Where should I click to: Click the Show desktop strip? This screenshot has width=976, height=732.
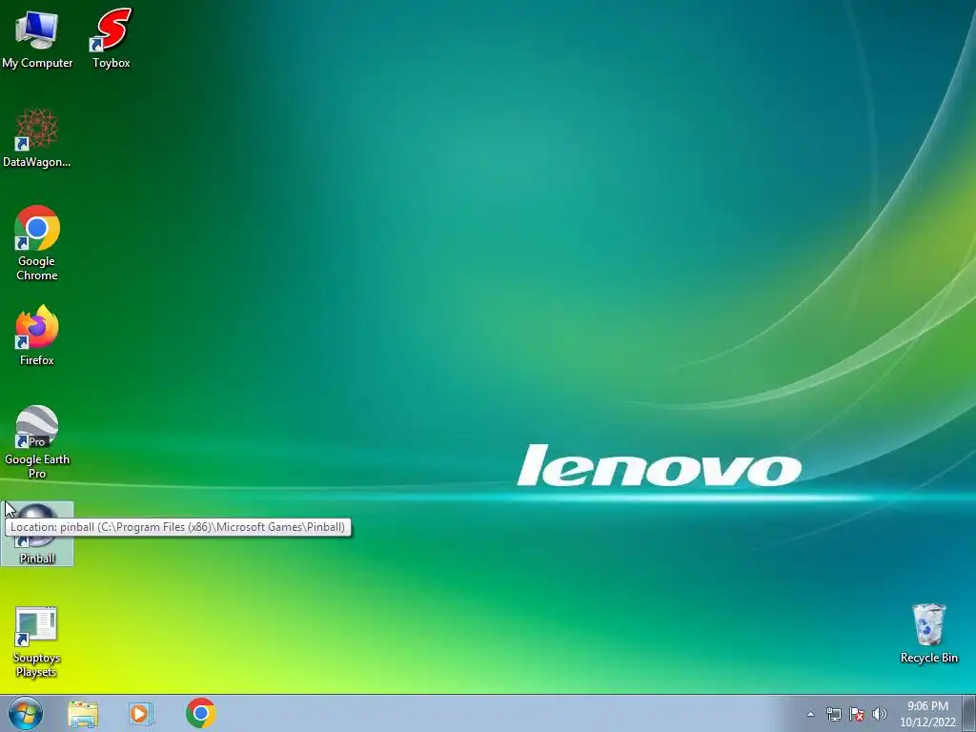pyautogui.click(x=969, y=713)
